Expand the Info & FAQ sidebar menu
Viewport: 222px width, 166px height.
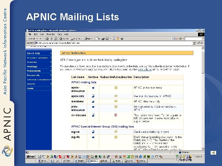click(39, 53)
